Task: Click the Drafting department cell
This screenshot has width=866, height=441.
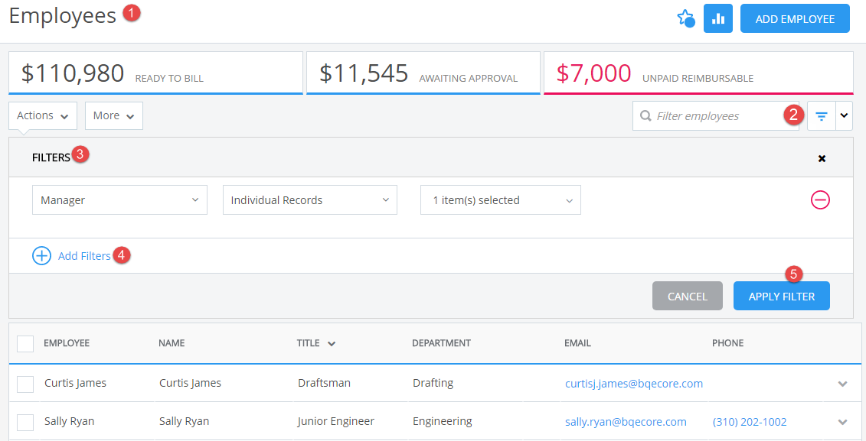Action: click(433, 383)
